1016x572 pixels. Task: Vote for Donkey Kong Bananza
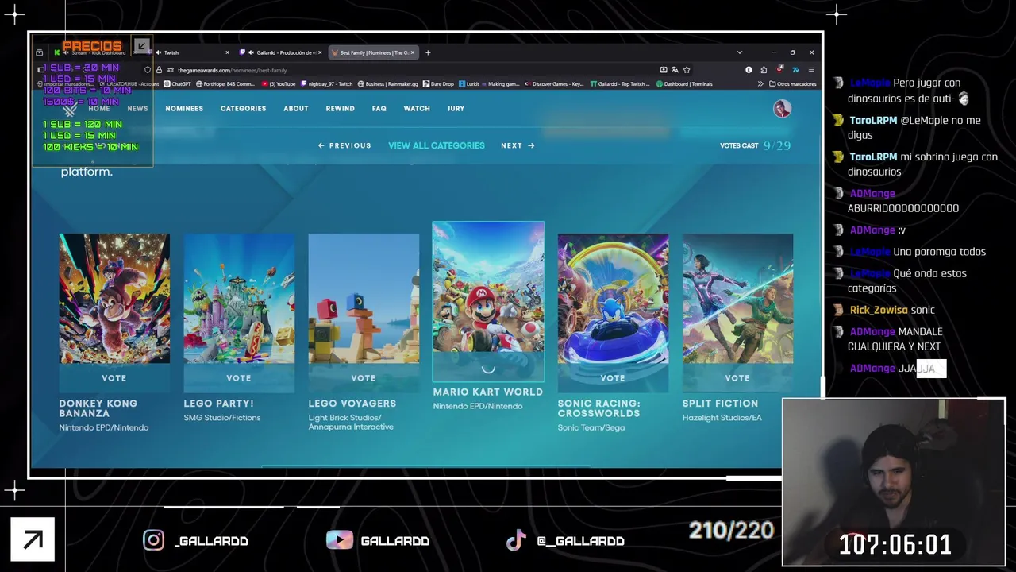coord(114,378)
